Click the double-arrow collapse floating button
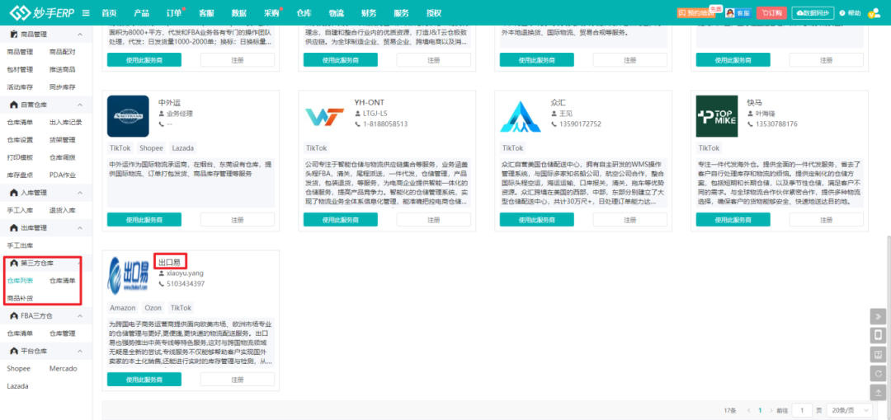891x420 pixels. tap(878, 316)
